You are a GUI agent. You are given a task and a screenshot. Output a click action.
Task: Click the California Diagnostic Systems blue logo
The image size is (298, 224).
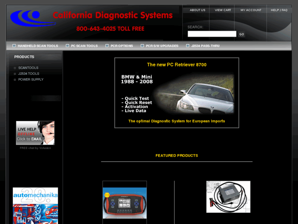[x=33, y=18]
